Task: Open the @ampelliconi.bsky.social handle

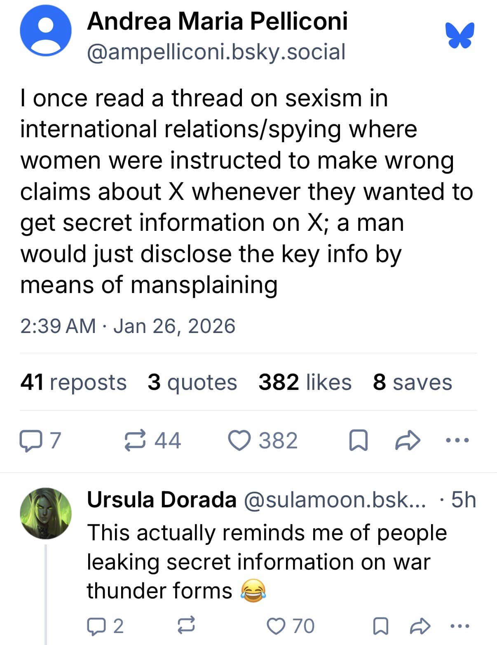Action: [216, 52]
